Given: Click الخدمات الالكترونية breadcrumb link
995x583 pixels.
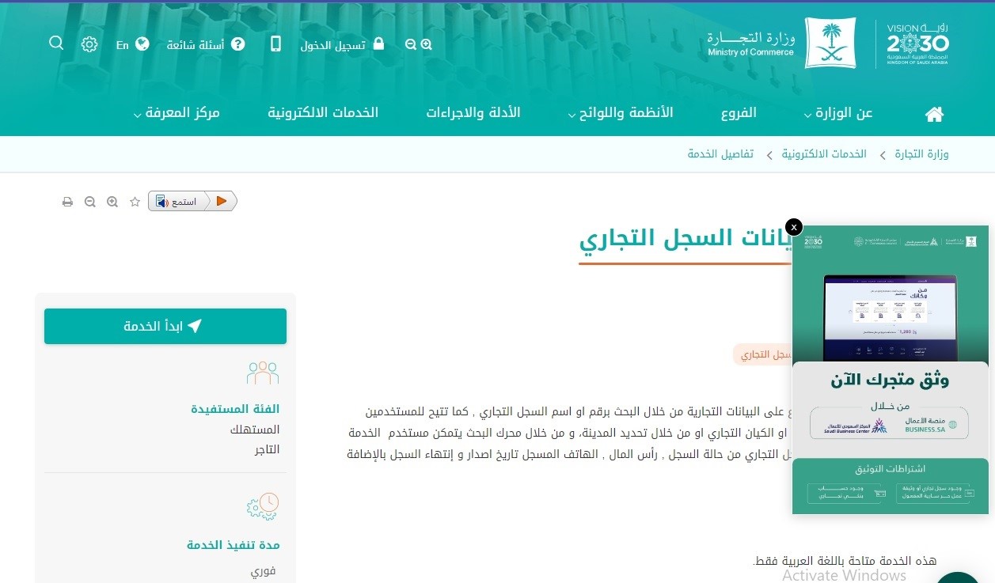Looking at the screenshot, I should pyautogui.click(x=824, y=153).
